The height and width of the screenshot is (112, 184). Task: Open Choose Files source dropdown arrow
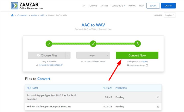click(x=68, y=55)
